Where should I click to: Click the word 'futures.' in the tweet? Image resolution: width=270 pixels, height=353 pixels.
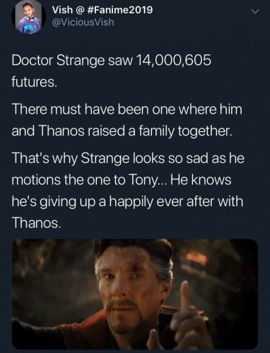34,83
